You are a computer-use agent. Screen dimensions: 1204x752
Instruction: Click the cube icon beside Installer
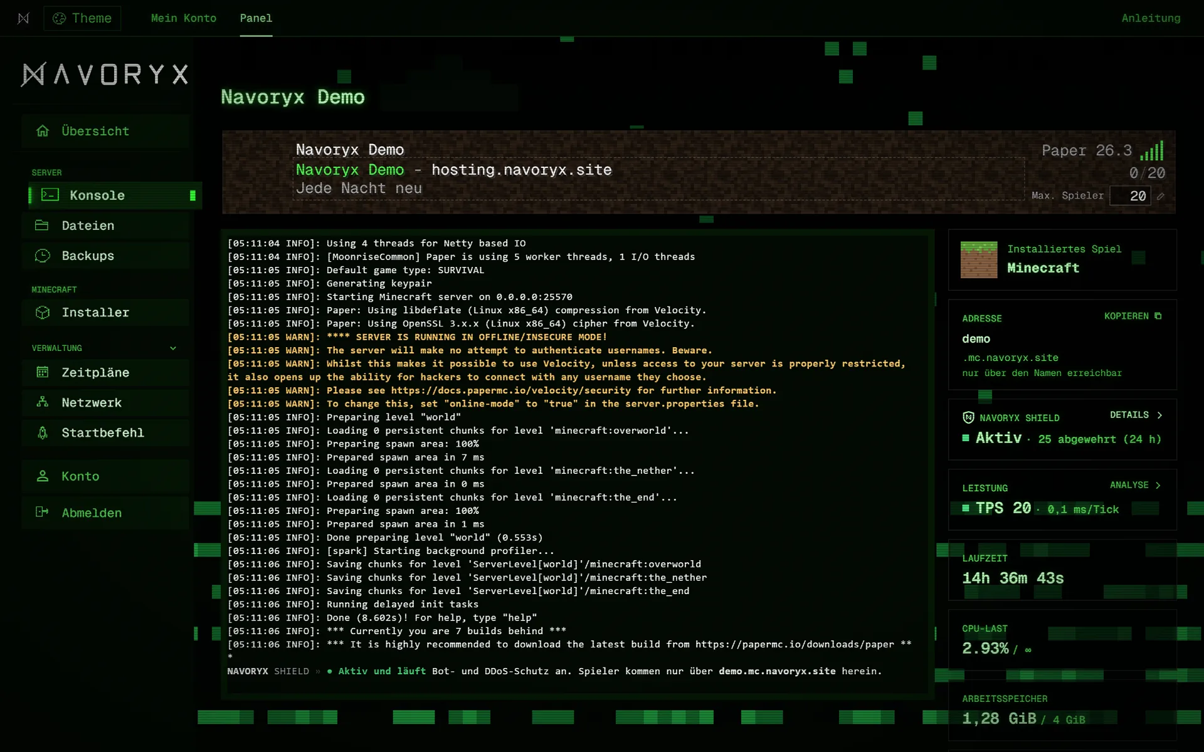coord(43,312)
